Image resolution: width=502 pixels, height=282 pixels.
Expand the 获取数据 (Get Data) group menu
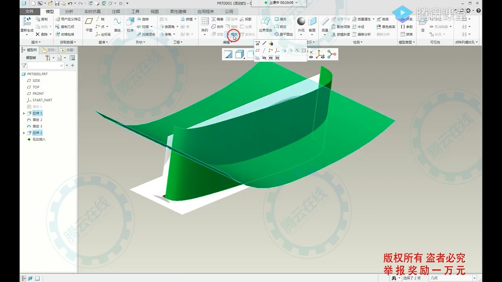coord(68,42)
